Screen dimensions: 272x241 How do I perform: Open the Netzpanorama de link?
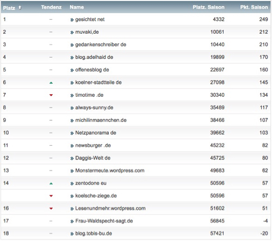(x=96, y=133)
